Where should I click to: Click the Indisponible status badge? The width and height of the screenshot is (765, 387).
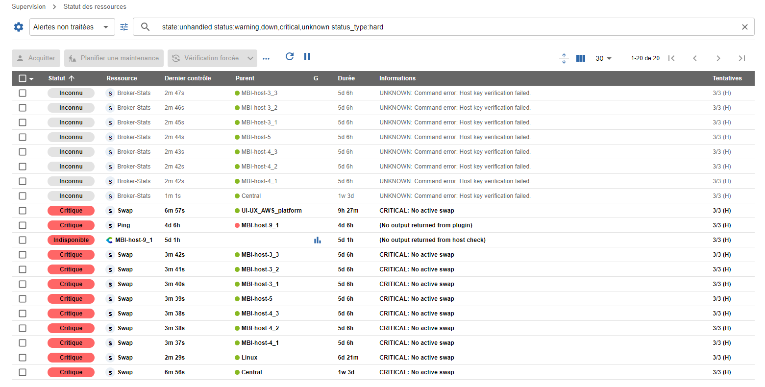pyautogui.click(x=71, y=240)
